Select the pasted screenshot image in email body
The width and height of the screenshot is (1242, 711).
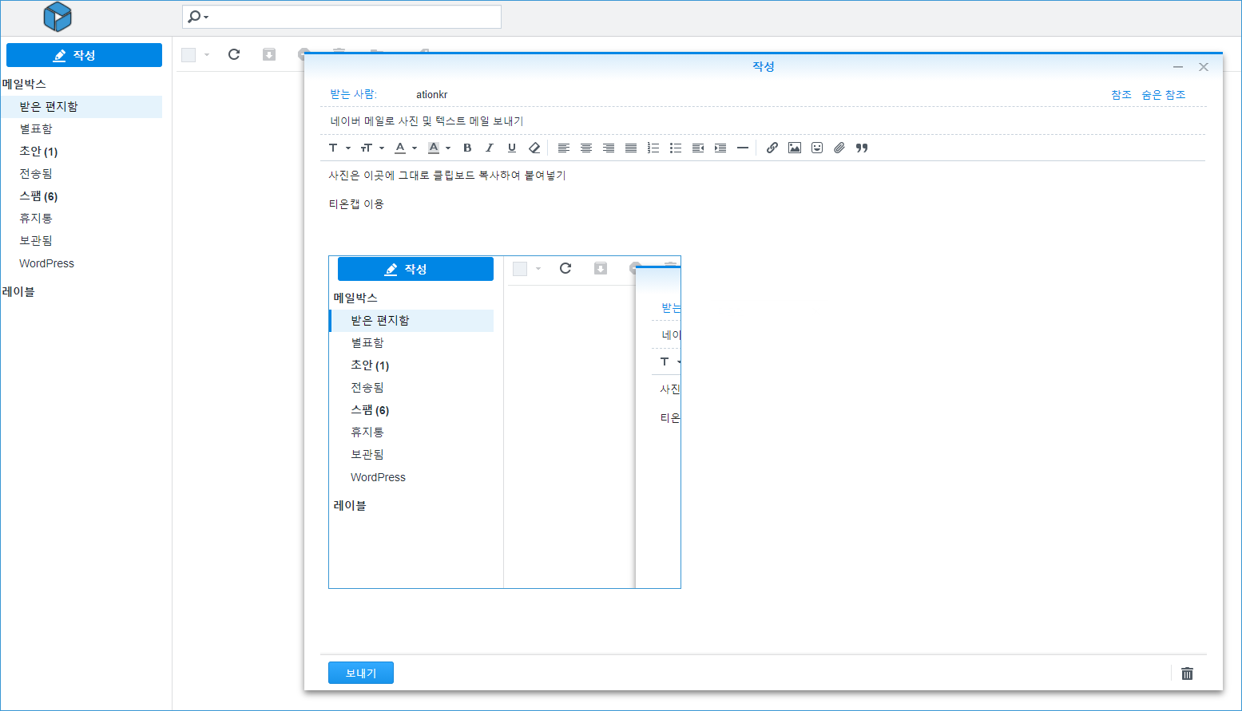pyautogui.click(x=505, y=422)
